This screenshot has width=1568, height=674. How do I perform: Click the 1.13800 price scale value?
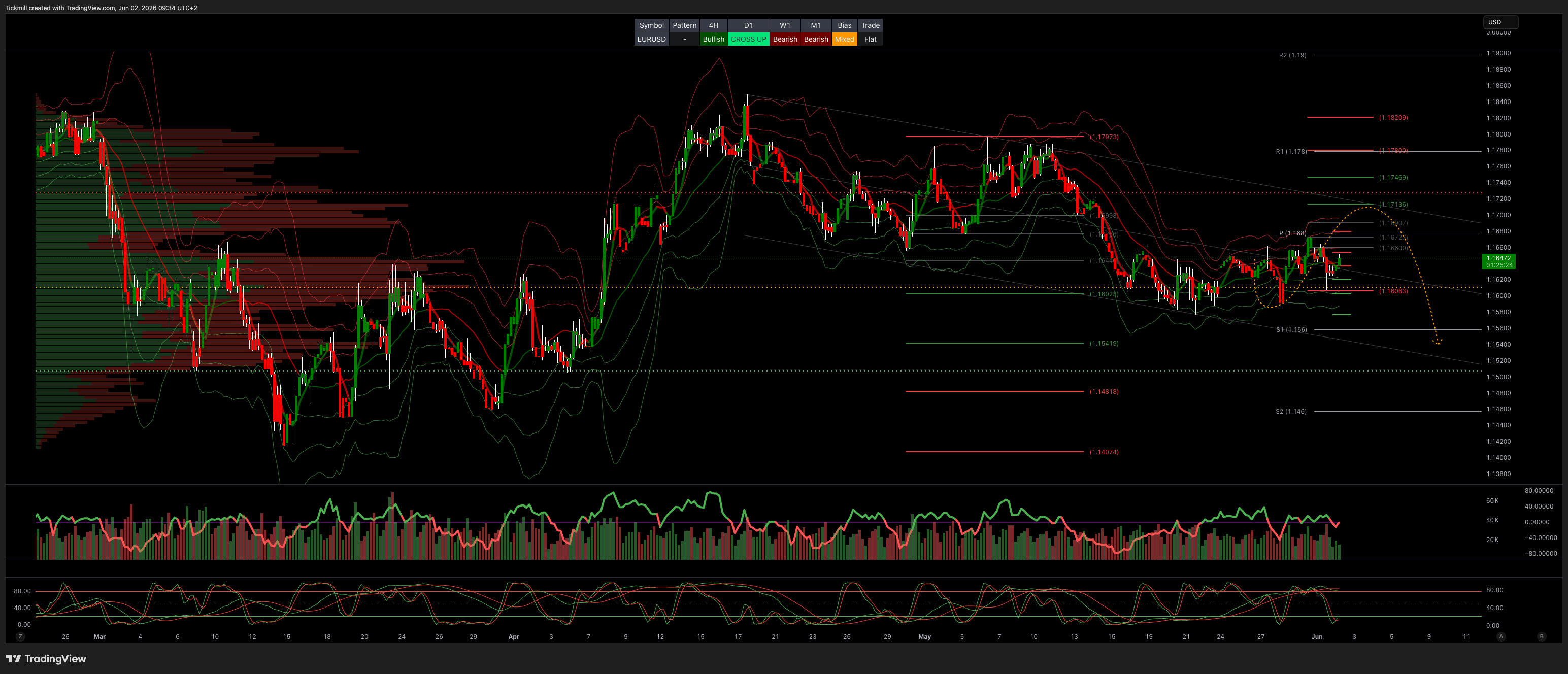click(1498, 474)
